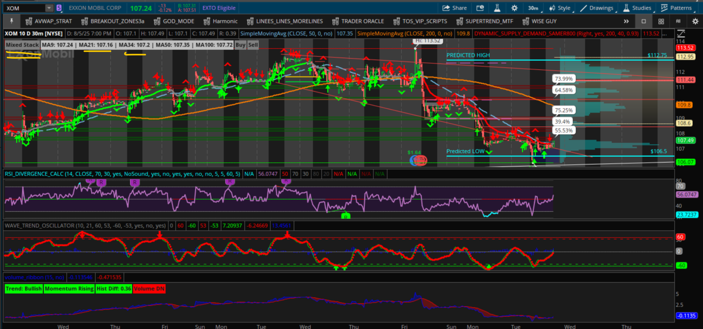Image resolution: width=703 pixels, height=329 pixels.
Task: Click the 109.8 orange price bubble
Action: tap(683, 105)
